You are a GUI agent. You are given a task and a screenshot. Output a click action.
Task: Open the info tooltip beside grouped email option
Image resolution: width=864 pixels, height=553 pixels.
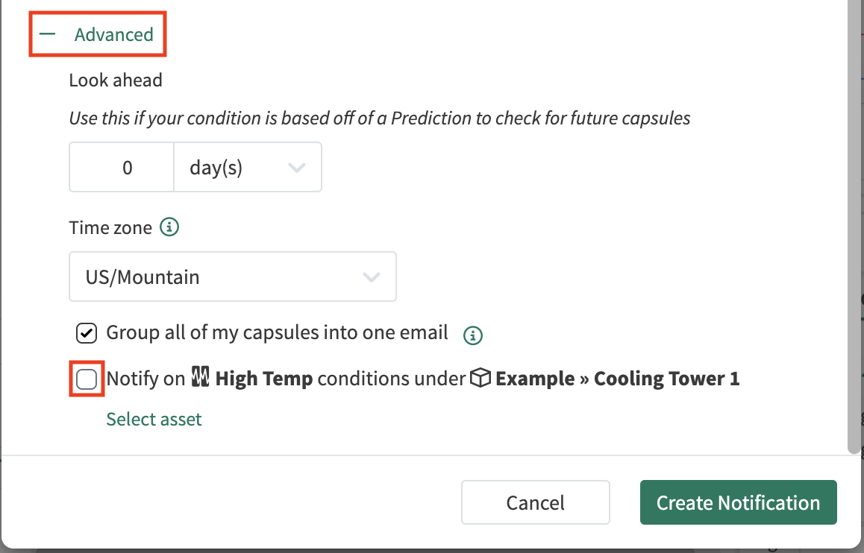pos(474,336)
